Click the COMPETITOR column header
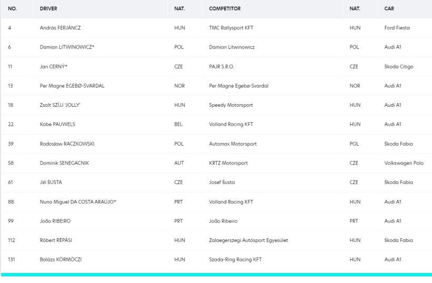 tap(224, 8)
